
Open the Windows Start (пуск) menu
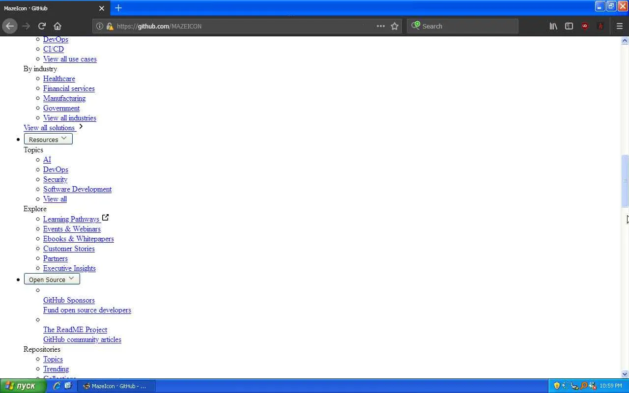point(23,386)
